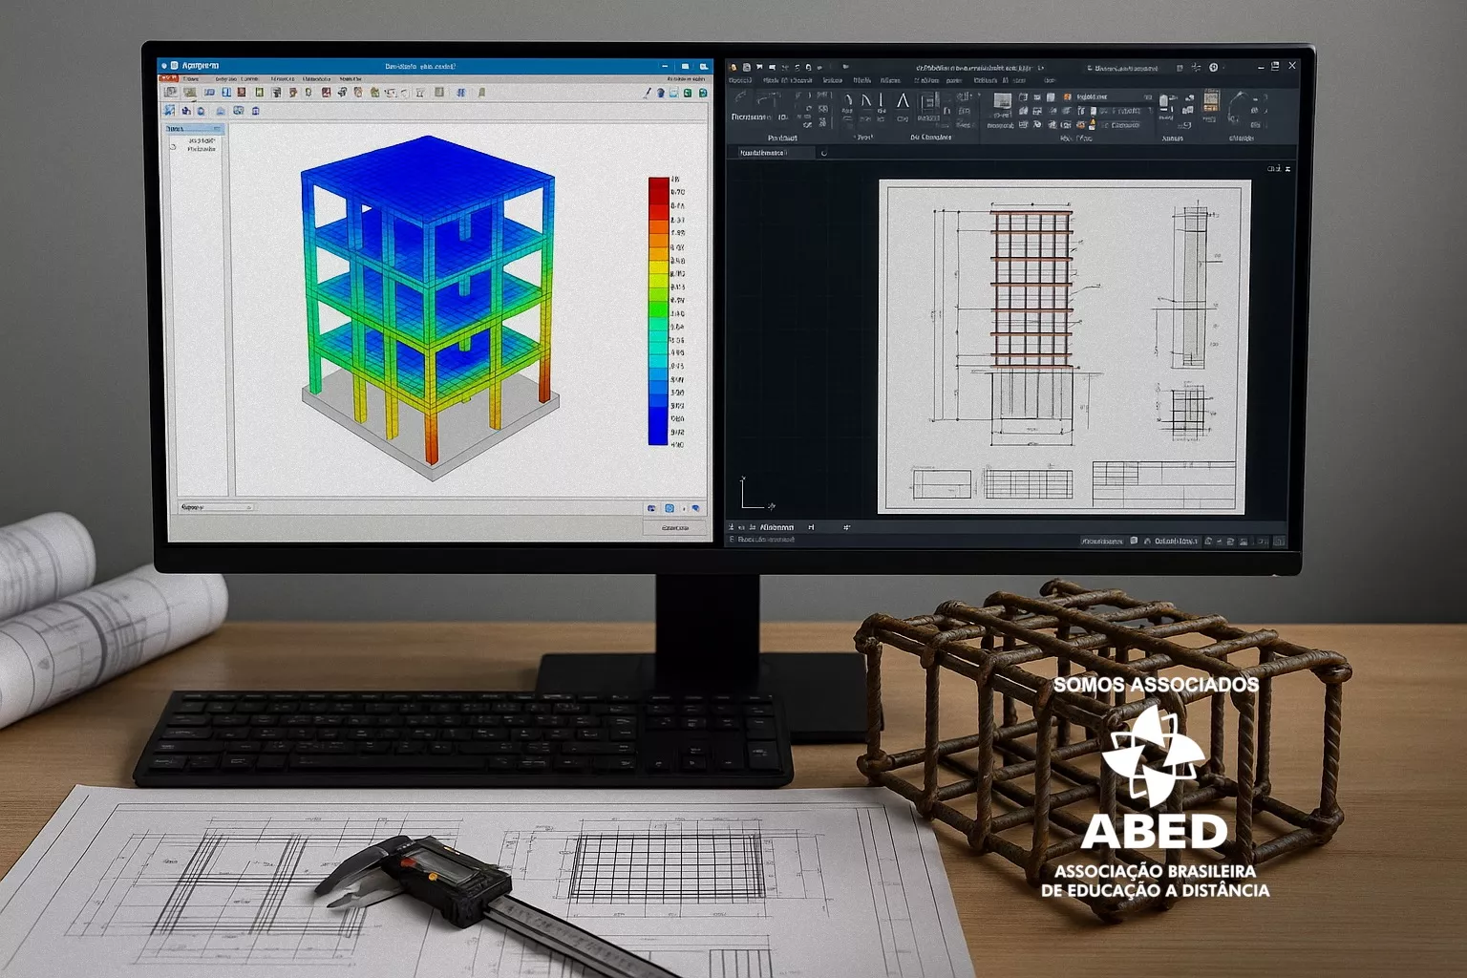Click the large orange grid icon in CAD ribbon
Screen dimensions: 1467x978
tap(1211, 101)
